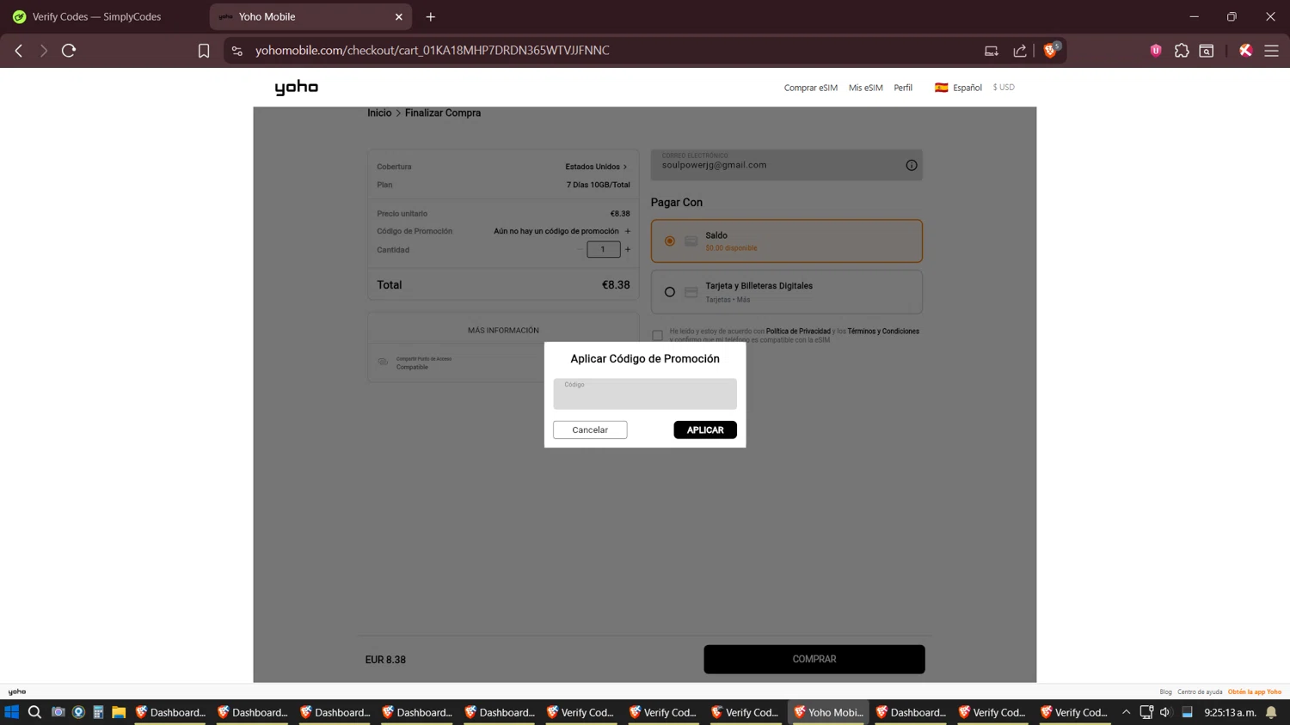Open a new browser tab
Viewport: 1290px width, 725px height.
pos(431,16)
